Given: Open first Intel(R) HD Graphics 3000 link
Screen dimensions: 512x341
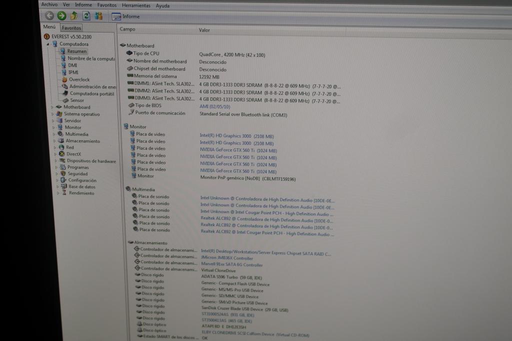Looking at the screenshot, I should (x=236, y=136).
